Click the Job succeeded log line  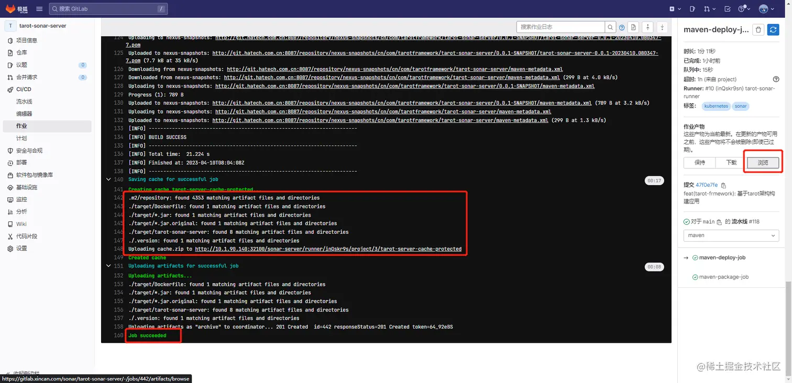147,335
